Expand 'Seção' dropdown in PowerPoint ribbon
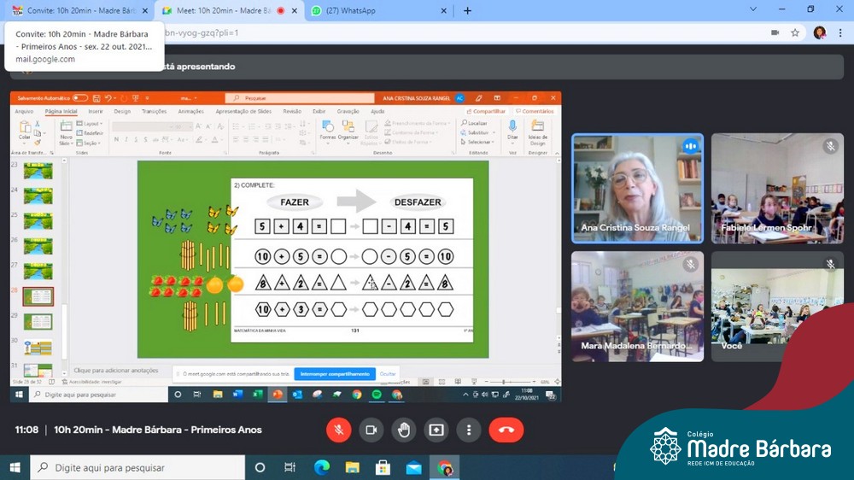 click(x=88, y=143)
